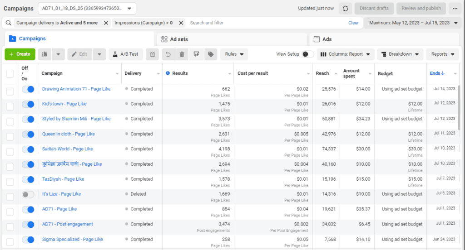465x250 pixels.
Task: Open the Reports dropdown
Action: click(442, 54)
